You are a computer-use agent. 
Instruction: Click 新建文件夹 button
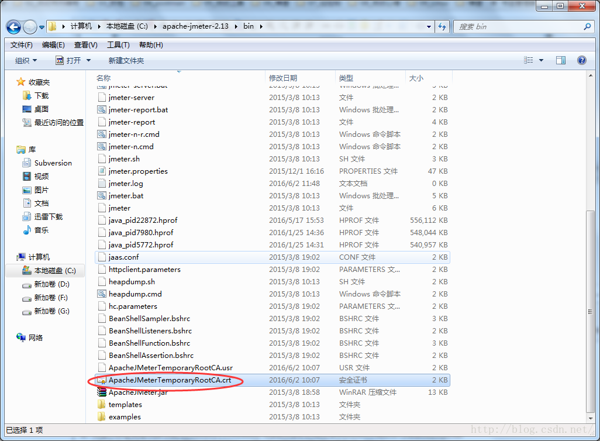(126, 60)
